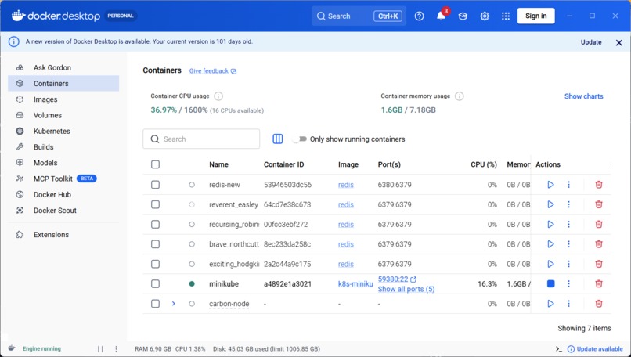
Task: Start the reverent_easley container
Action: click(550, 204)
